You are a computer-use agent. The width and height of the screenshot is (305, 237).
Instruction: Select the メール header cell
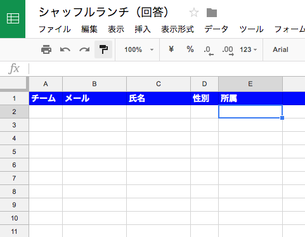click(x=94, y=98)
